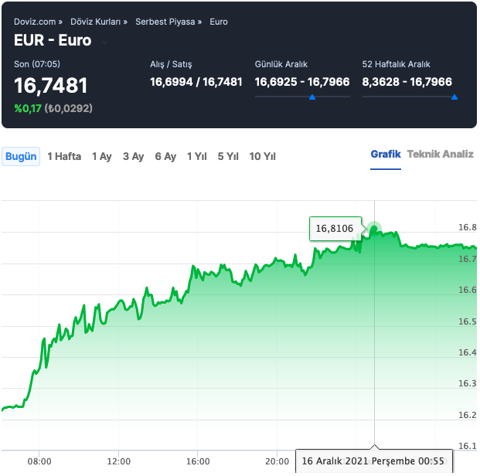Click the highlighted data point on chart line
Image resolution: width=480 pixels, height=476 pixels.
[x=374, y=229]
